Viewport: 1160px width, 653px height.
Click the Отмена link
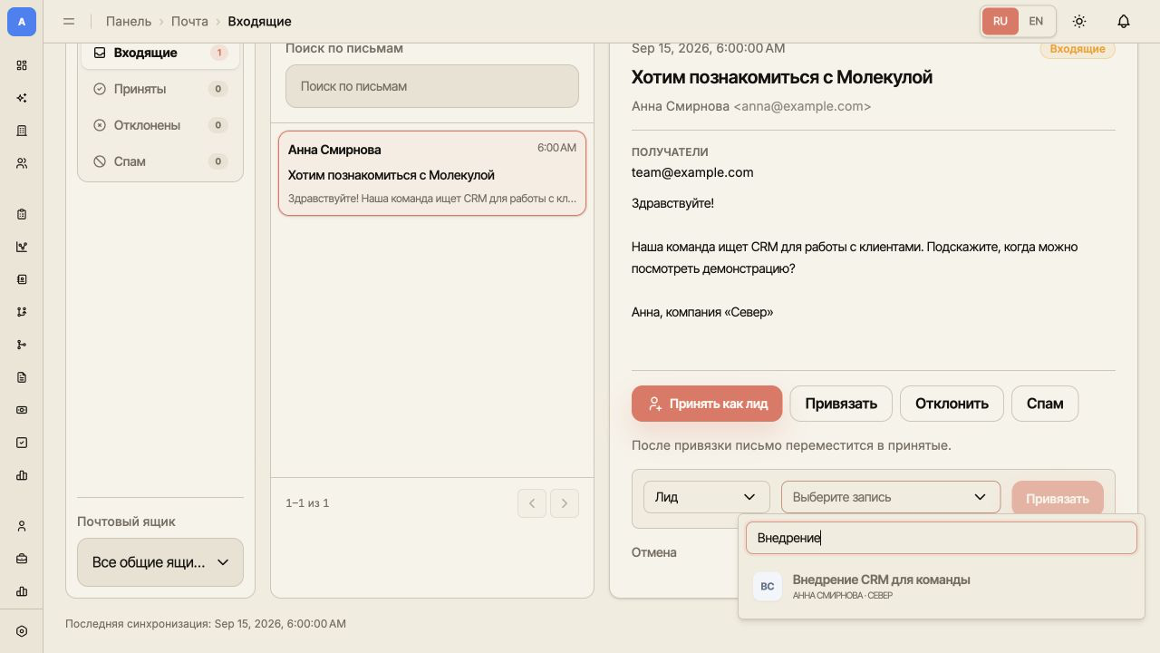pyautogui.click(x=654, y=552)
